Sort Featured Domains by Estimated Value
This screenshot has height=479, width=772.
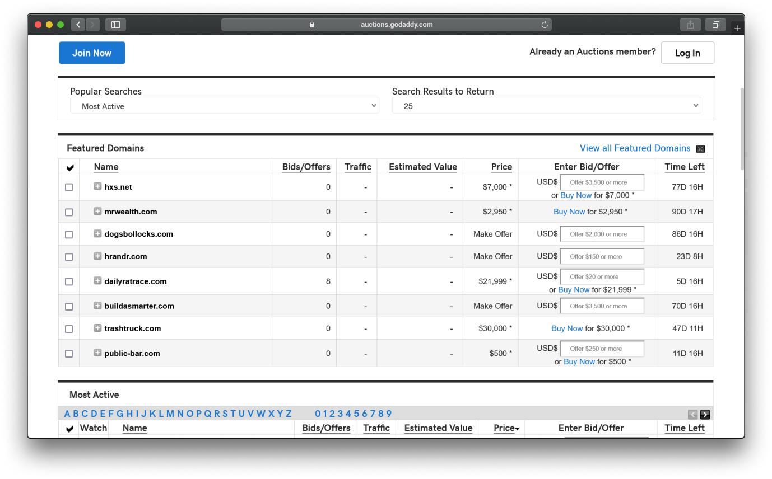pos(423,167)
